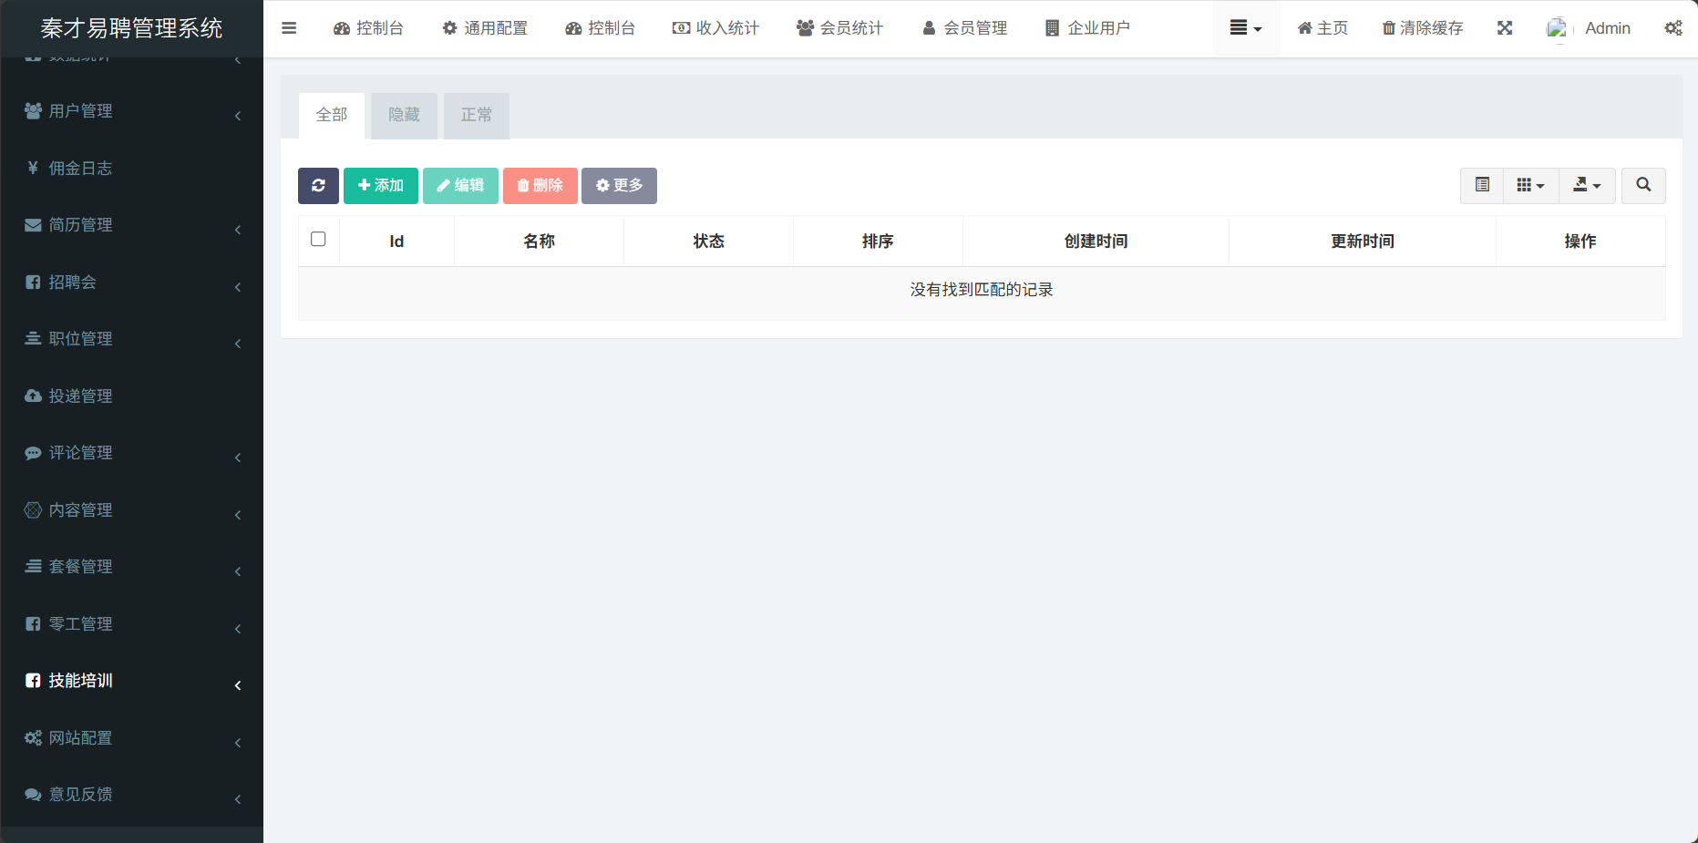Screen dimensions: 1698x843
Task: Click the envelope icon beside 简历管理
Action: point(33,225)
